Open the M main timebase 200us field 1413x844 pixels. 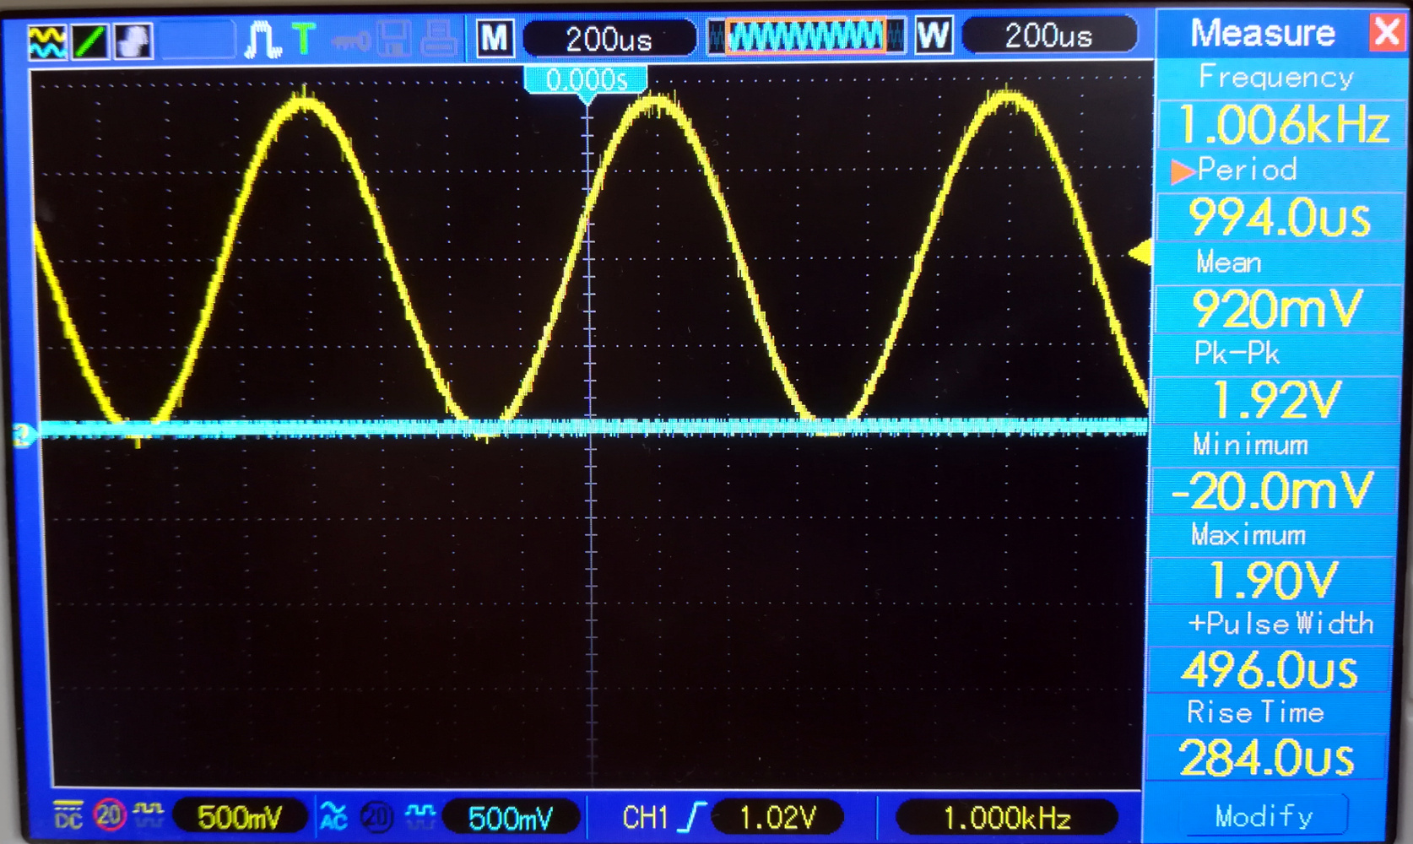pyautogui.click(x=609, y=38)
